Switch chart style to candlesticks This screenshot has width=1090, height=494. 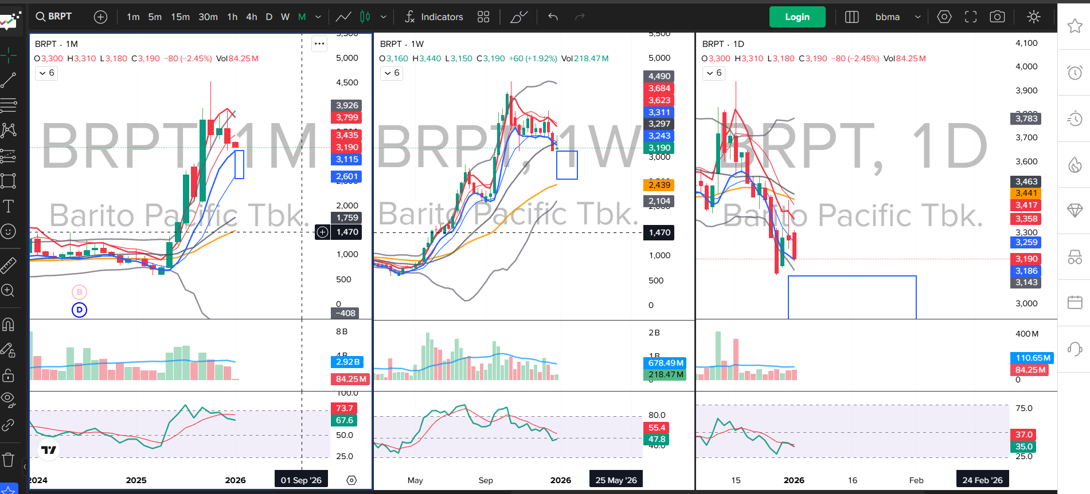tap(365, 17)
